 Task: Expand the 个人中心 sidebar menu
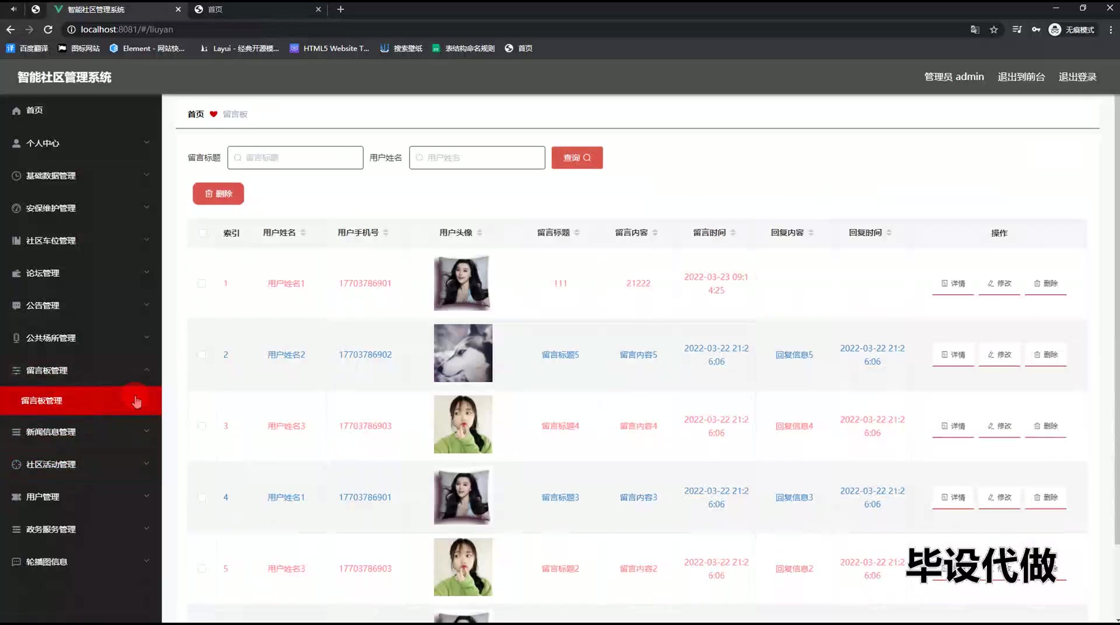[x=80, y=143]
